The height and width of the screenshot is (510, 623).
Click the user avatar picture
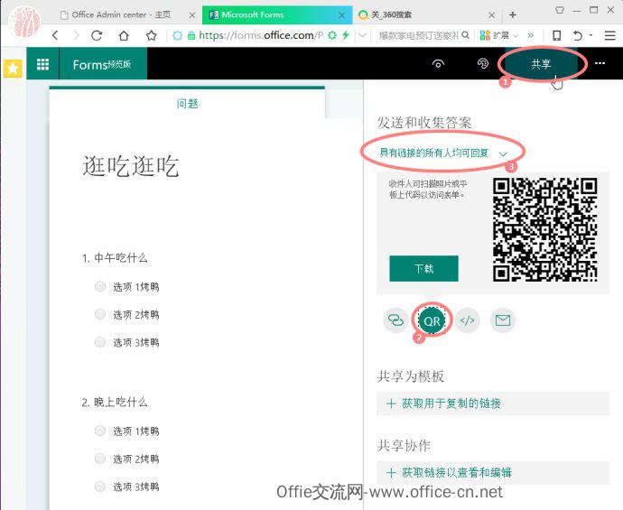click(x=25, y=22)
